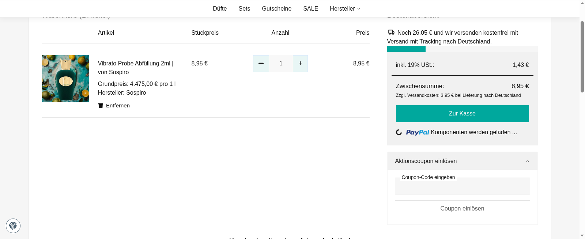Click the Entfernen link to remove item
The image size is (585, 239).
coord(118,106)
